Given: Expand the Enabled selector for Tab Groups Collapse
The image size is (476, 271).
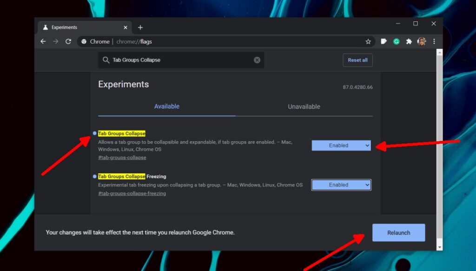Looking at the screenshot, I should point(341,145).
